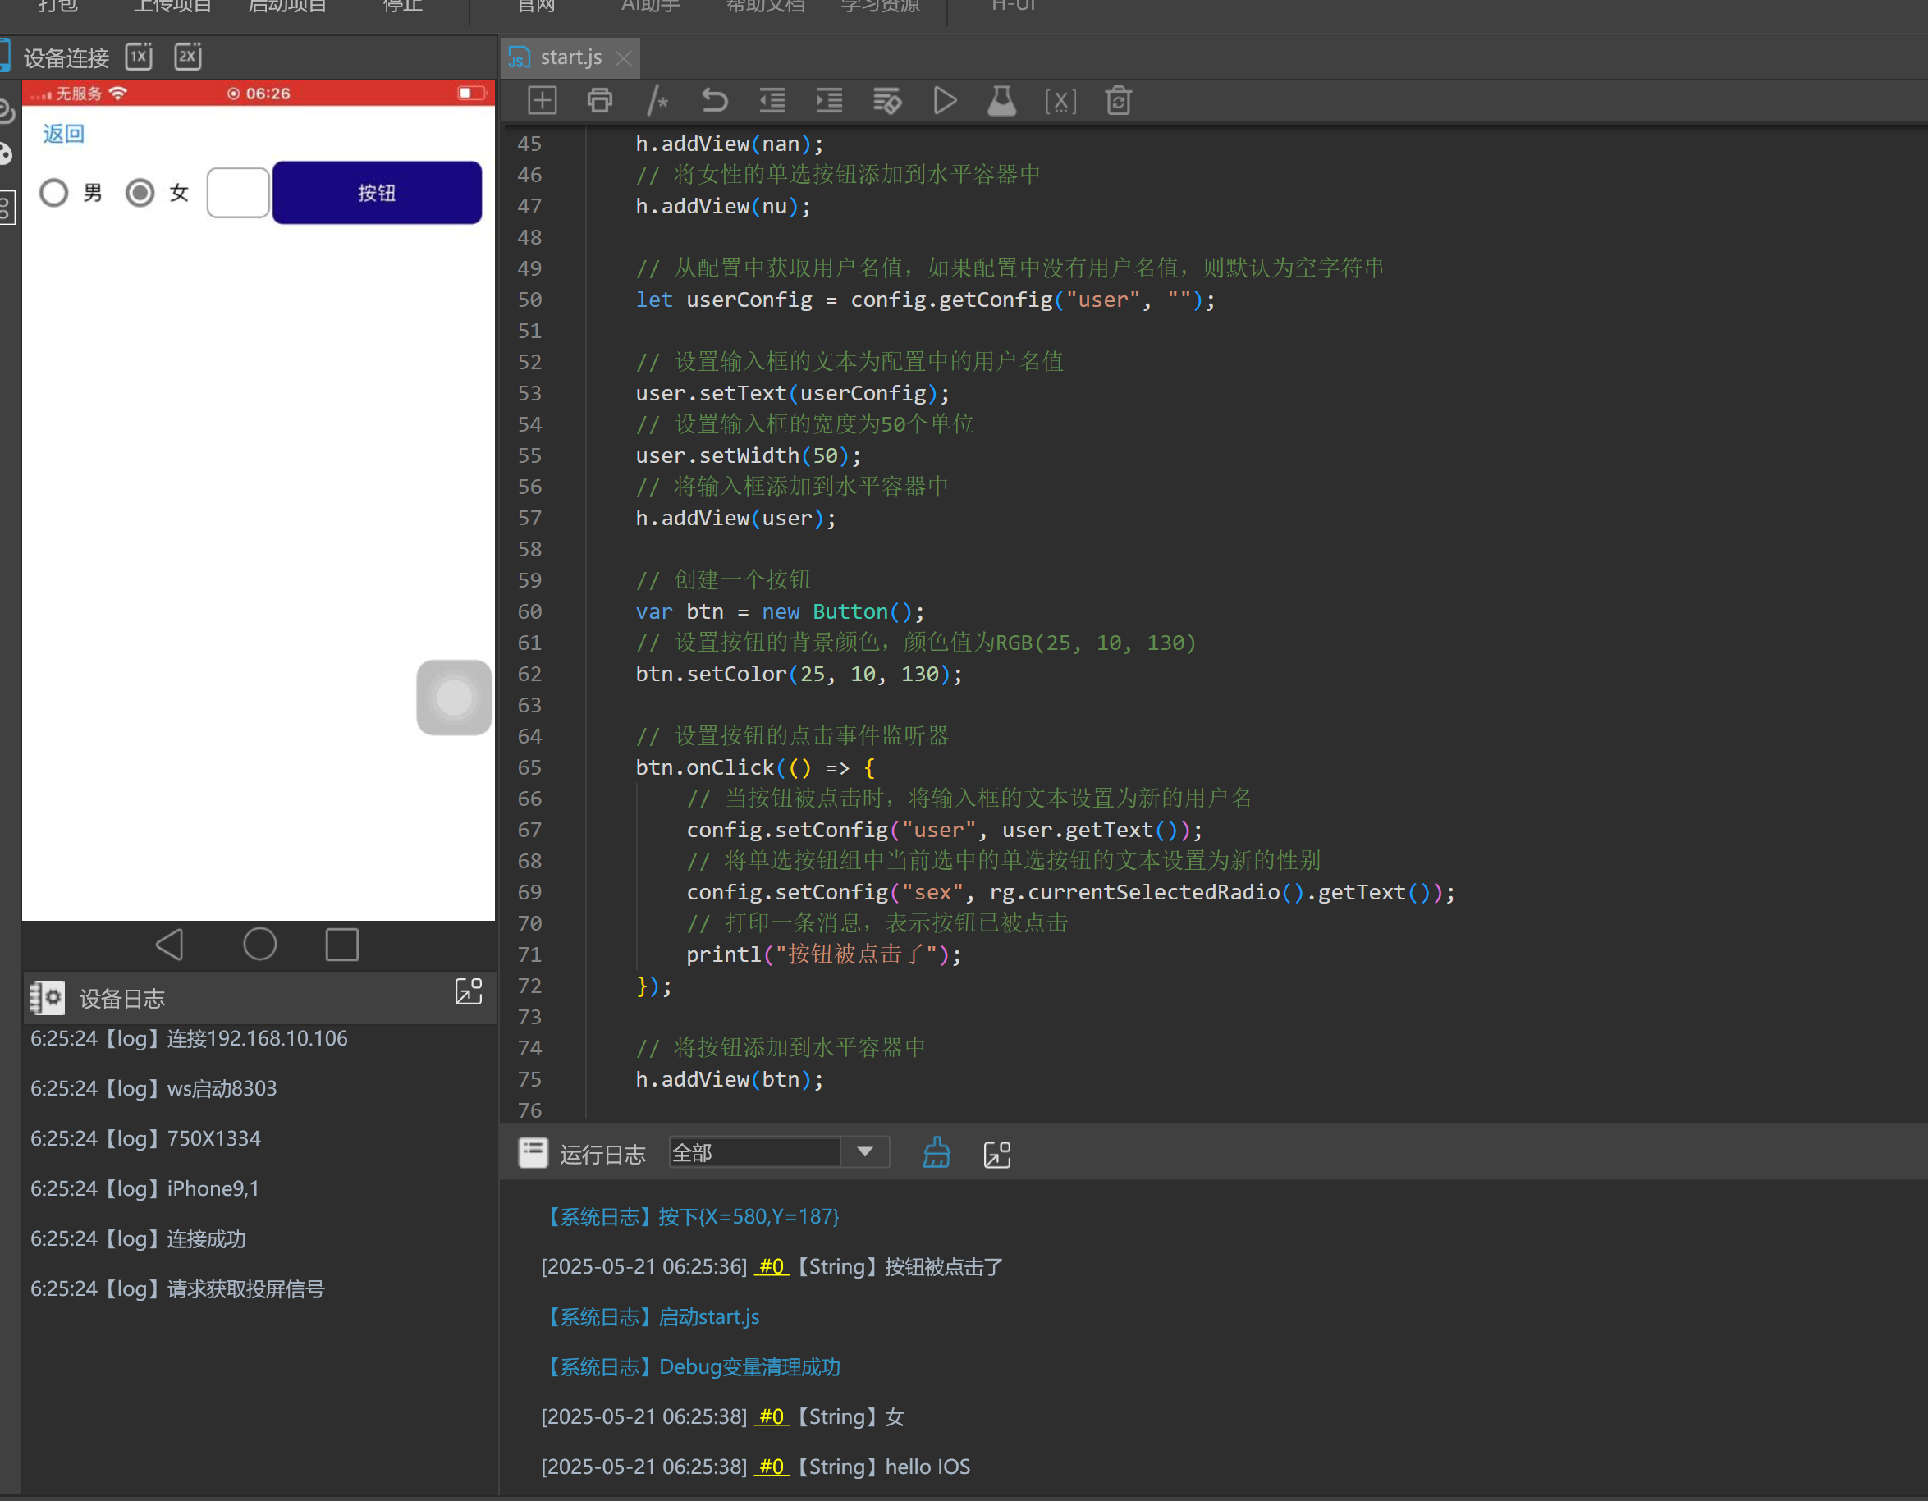This screenshot has height=1501, width=1928.
Task: Open 学习资源 from the top menu
Action: tap(880, 7)
